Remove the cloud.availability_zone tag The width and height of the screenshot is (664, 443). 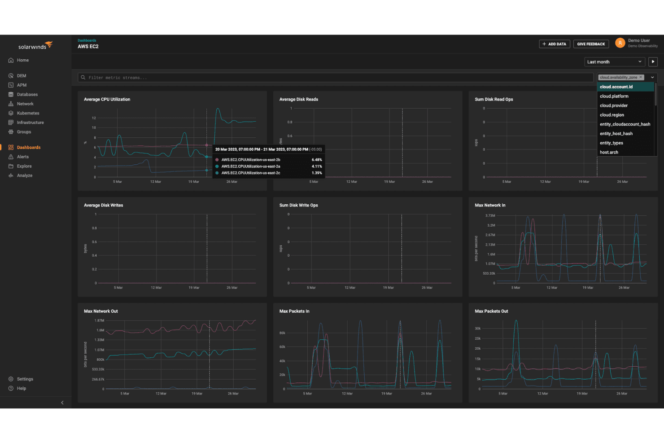click(x=641, y=77)
